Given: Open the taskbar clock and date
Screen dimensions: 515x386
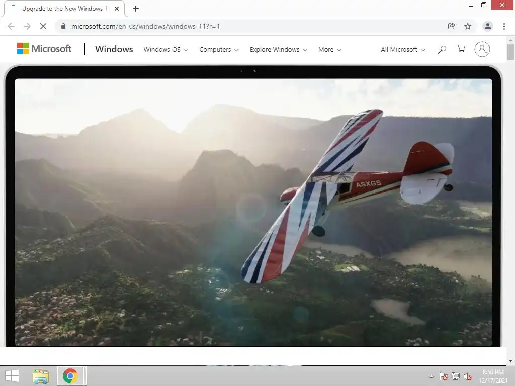Looking at the screenshot, I should 493,376.
